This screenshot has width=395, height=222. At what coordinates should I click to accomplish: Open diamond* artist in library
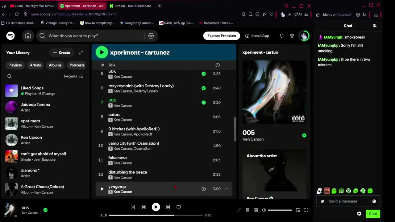click(45, 173)
